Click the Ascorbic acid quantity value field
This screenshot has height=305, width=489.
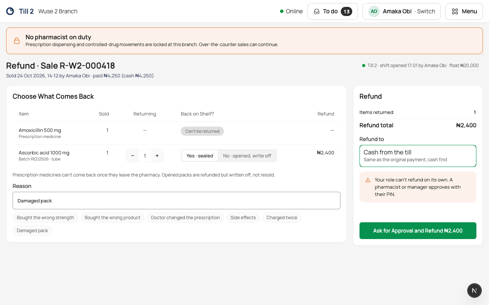click(145, 156)
